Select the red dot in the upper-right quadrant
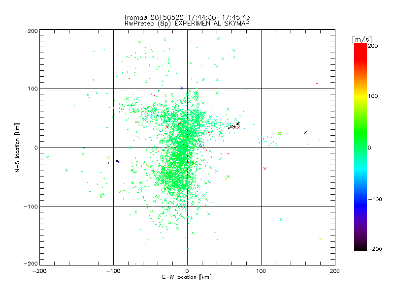The height and width of the screenshot is (295, 394). click(x=317, y=83)
